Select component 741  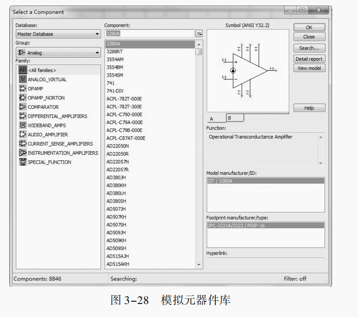click(150, 83)
